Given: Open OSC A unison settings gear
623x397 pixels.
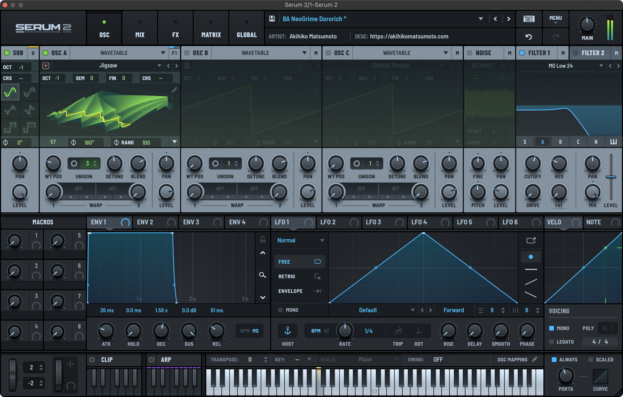Looking at the screenshot, I should point(74,163).
